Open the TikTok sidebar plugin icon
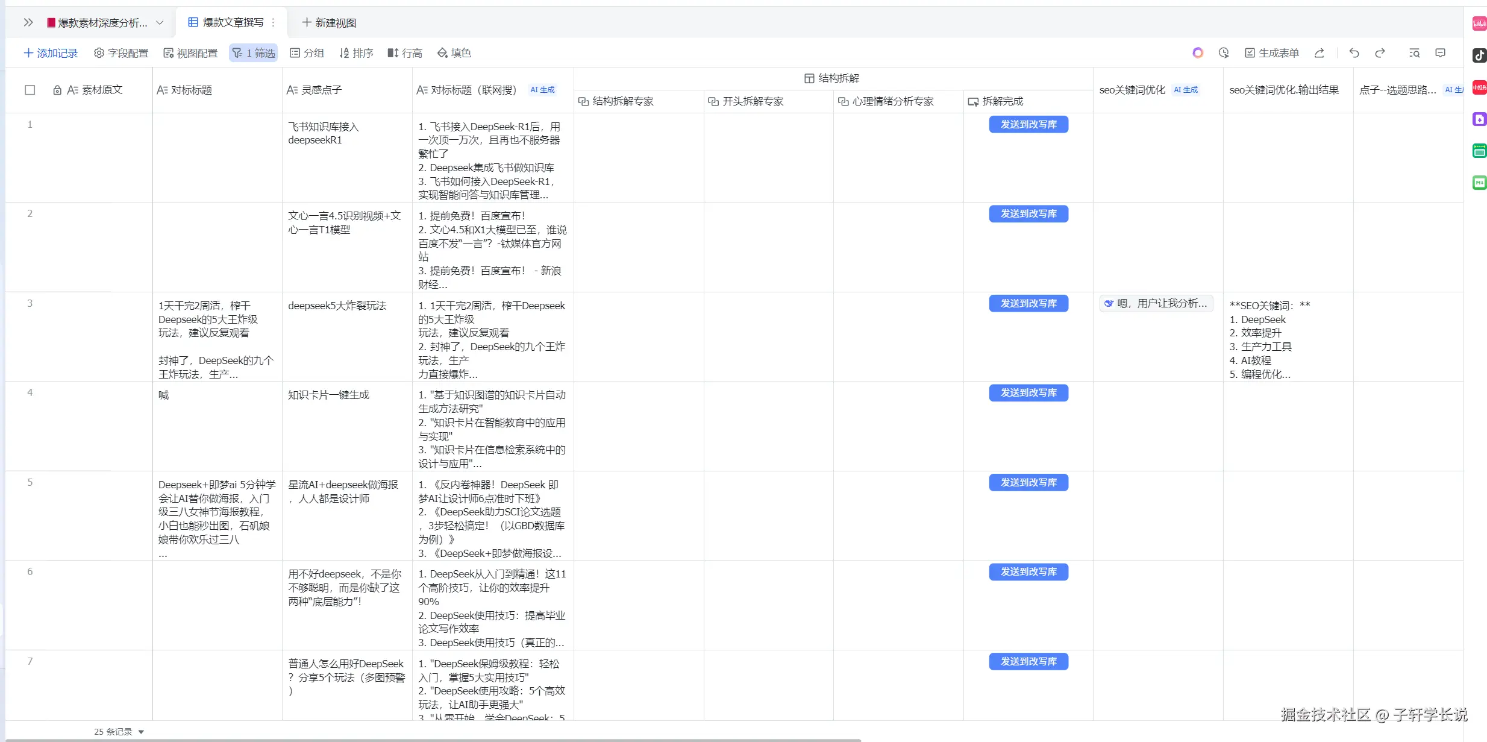Viewport: 1487px width, 742px height. click(x=1479, y=55)
